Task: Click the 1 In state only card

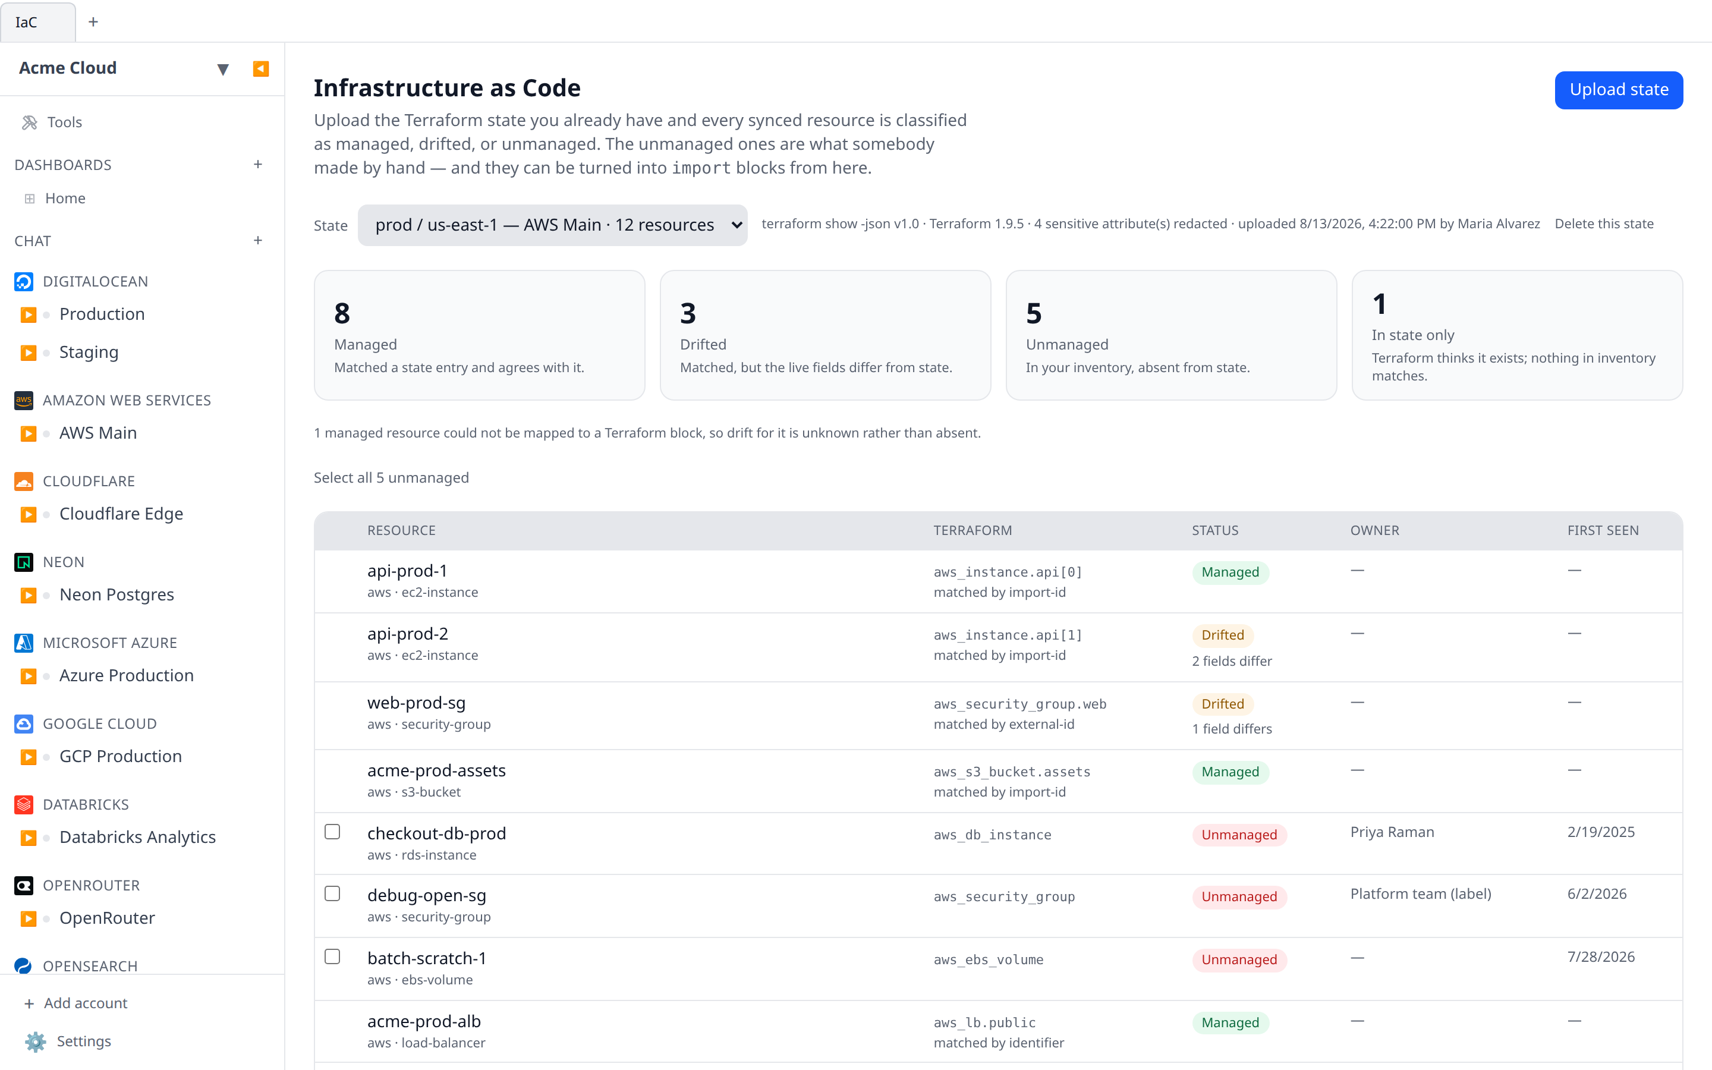Action: pyautogui.click(x=1518, y=335)
